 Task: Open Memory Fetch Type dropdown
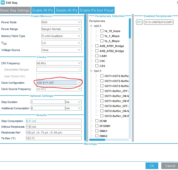tap(61, 36)
